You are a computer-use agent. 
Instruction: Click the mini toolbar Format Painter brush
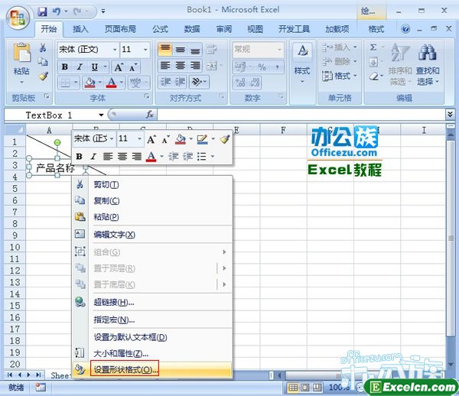(225, 139)
